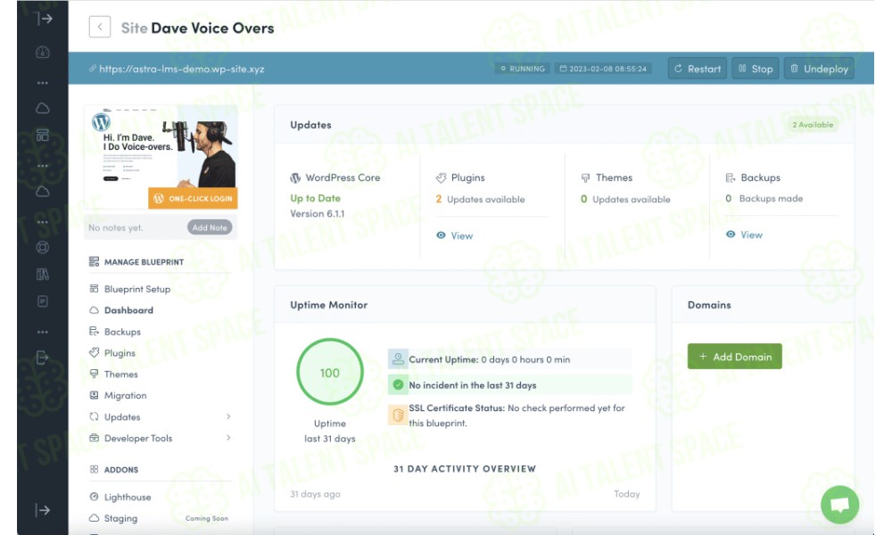Click the RUNNING status badge
This screenshot has width=892, height=535.
pyautogui.click(x=522, y=69)
